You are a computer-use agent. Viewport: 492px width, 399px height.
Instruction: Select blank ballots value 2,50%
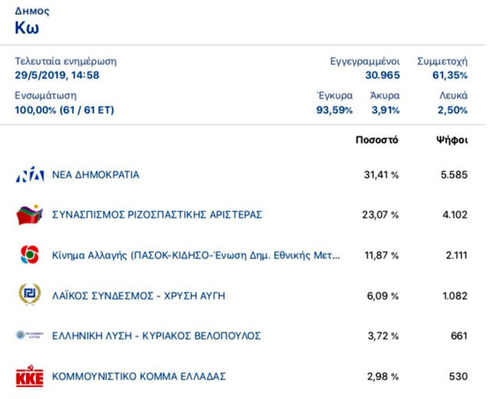[x=452, y=110]
